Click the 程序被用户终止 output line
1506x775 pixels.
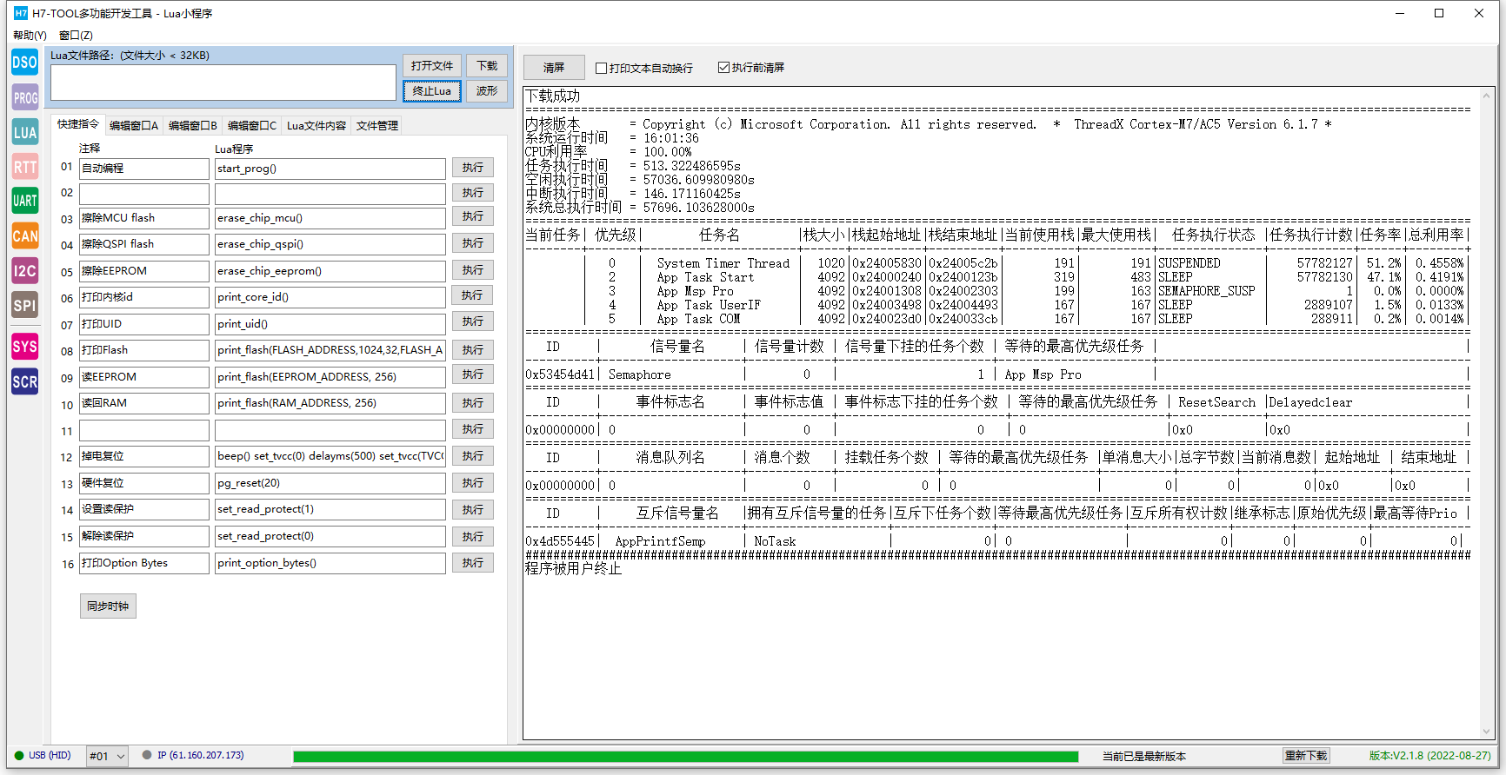coord(573,568)
